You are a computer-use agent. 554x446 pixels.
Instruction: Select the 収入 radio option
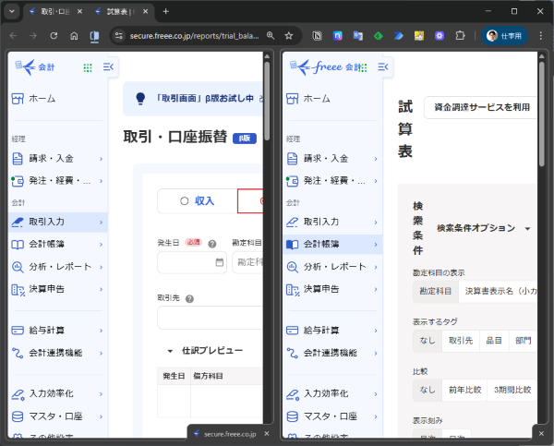[196, 200]
